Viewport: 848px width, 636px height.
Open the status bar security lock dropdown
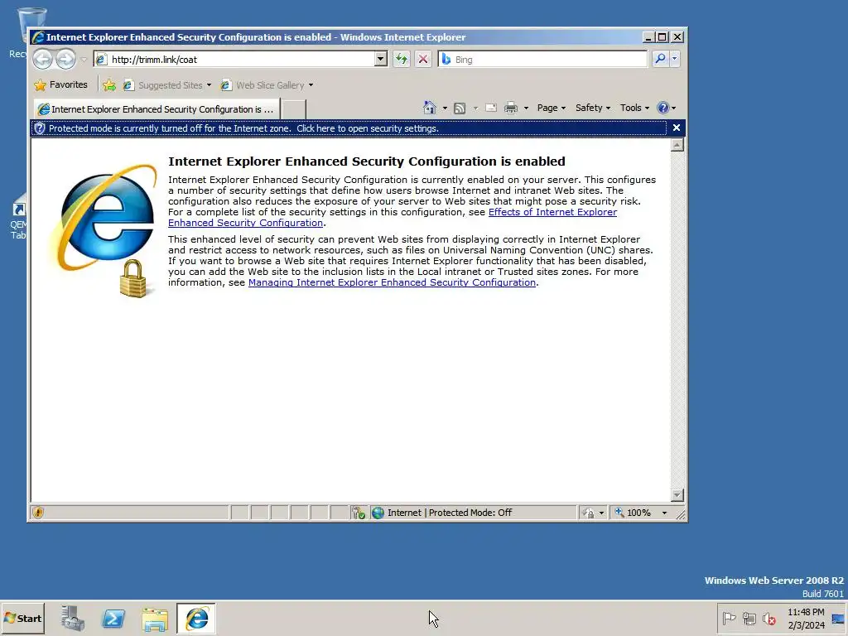tap(593, 513)
